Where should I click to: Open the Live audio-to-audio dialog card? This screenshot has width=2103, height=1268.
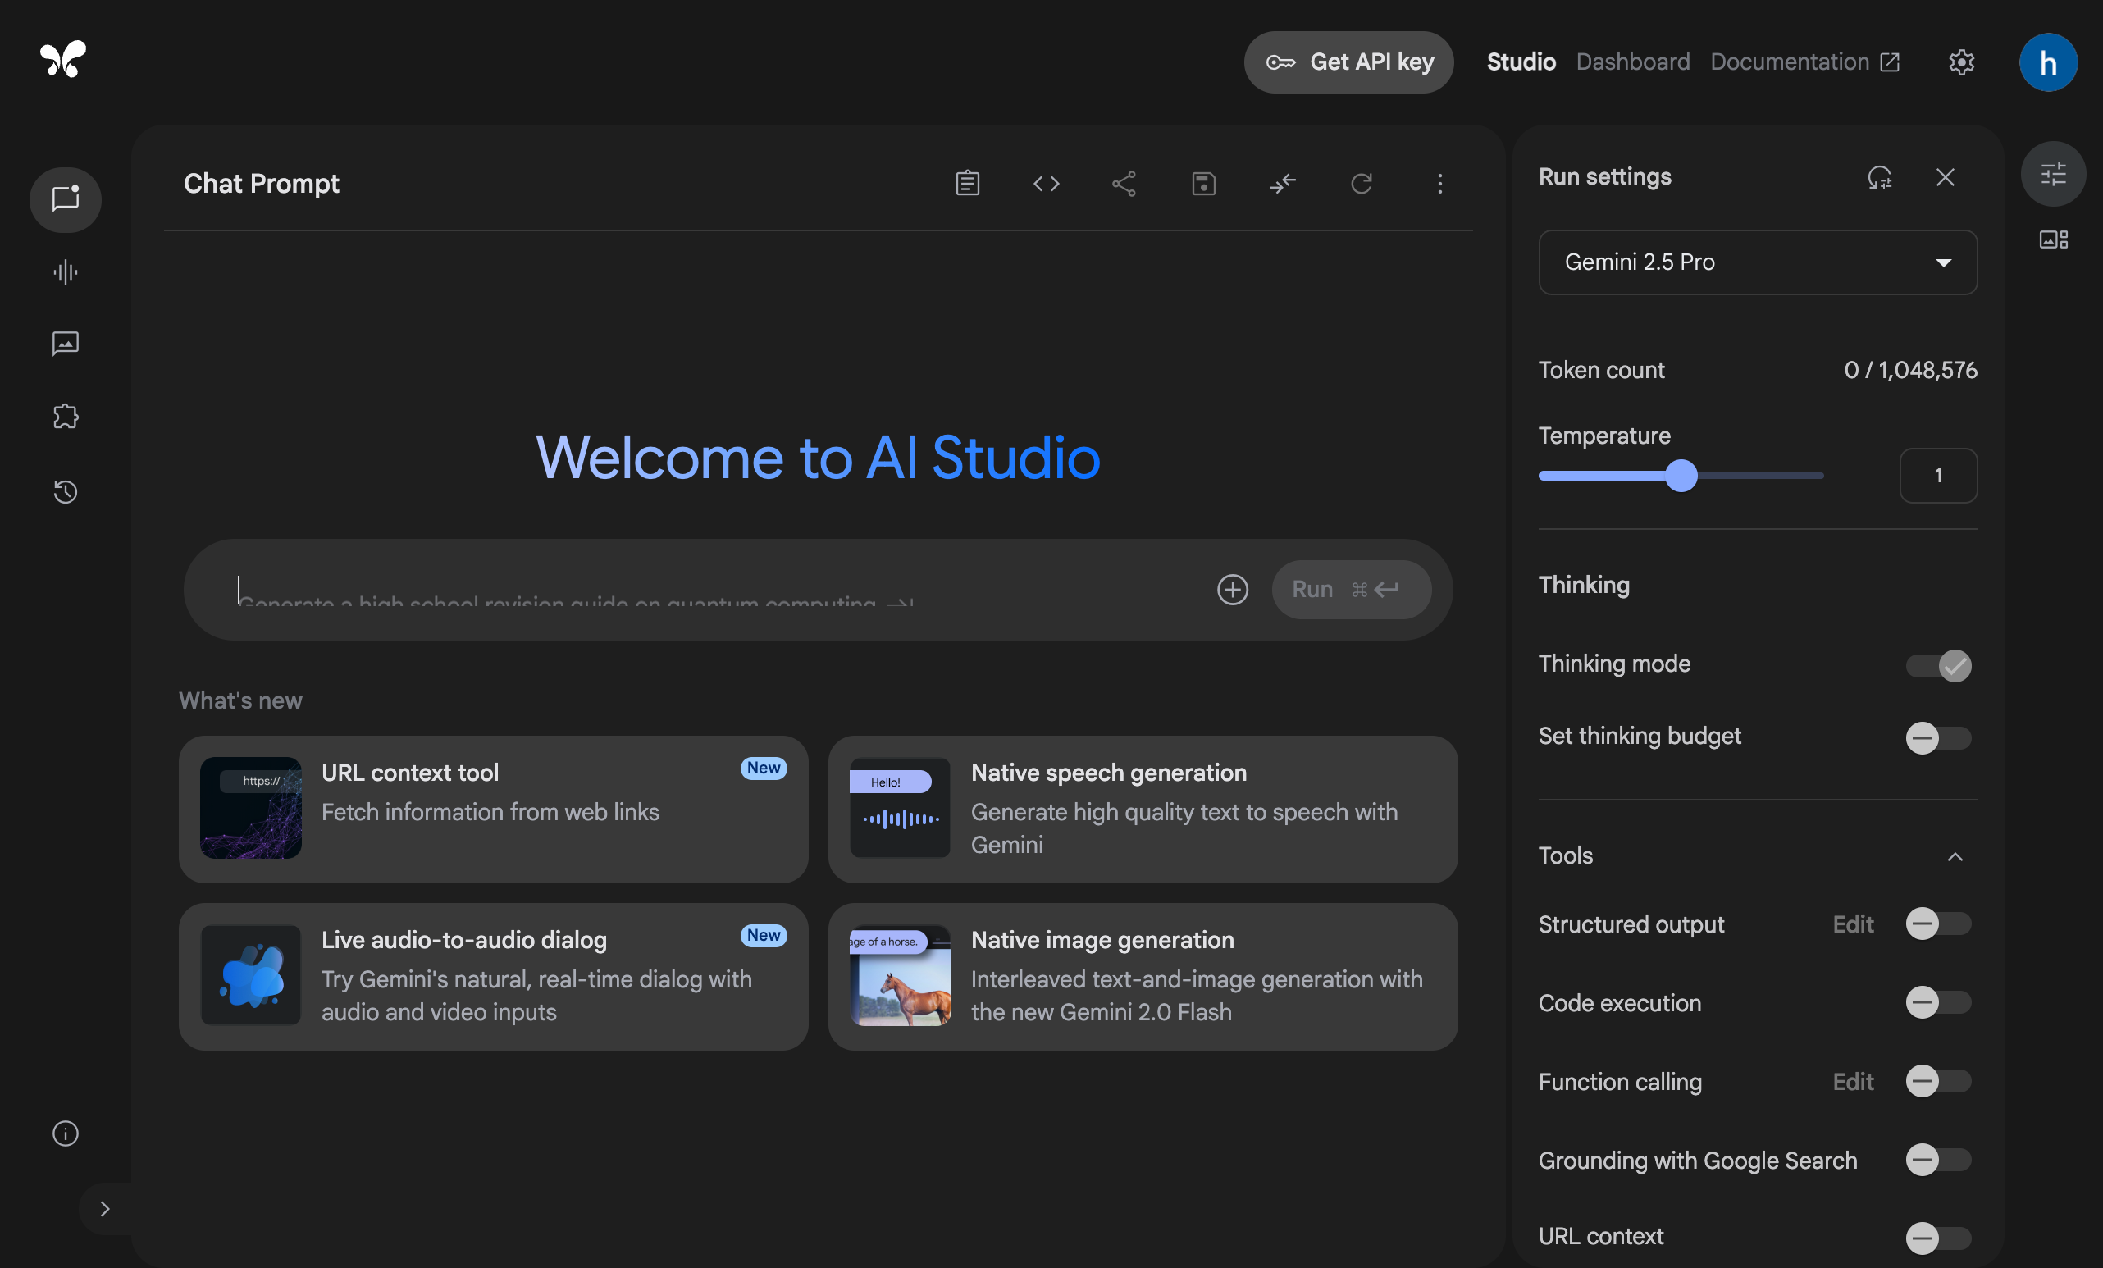click(x=493, y=976)
